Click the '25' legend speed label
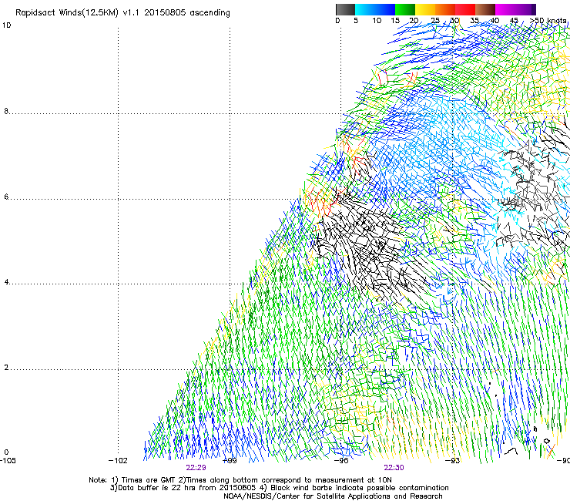 tap(435, 21)
